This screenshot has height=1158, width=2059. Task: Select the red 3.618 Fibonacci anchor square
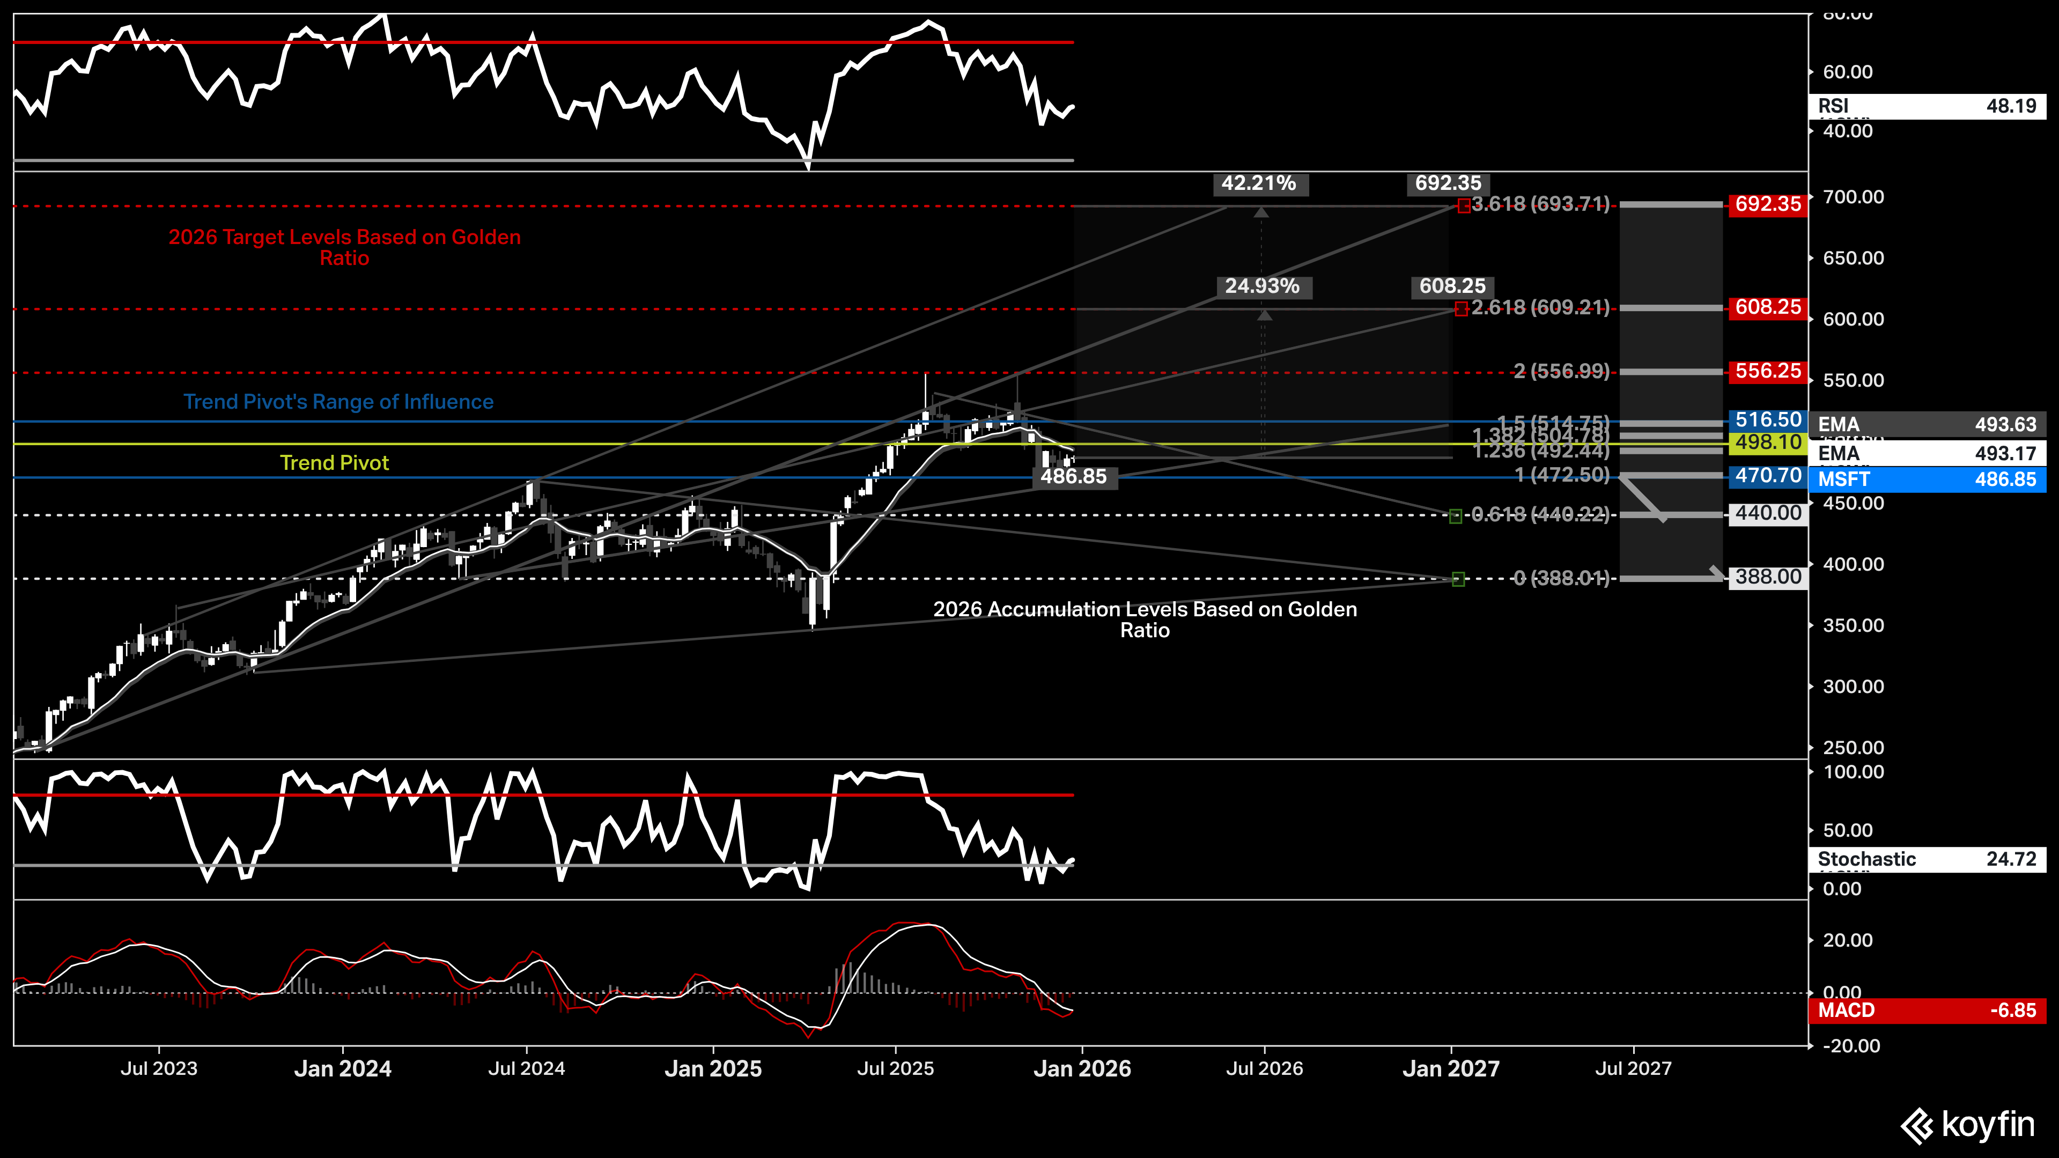(x=1464, y=206)
